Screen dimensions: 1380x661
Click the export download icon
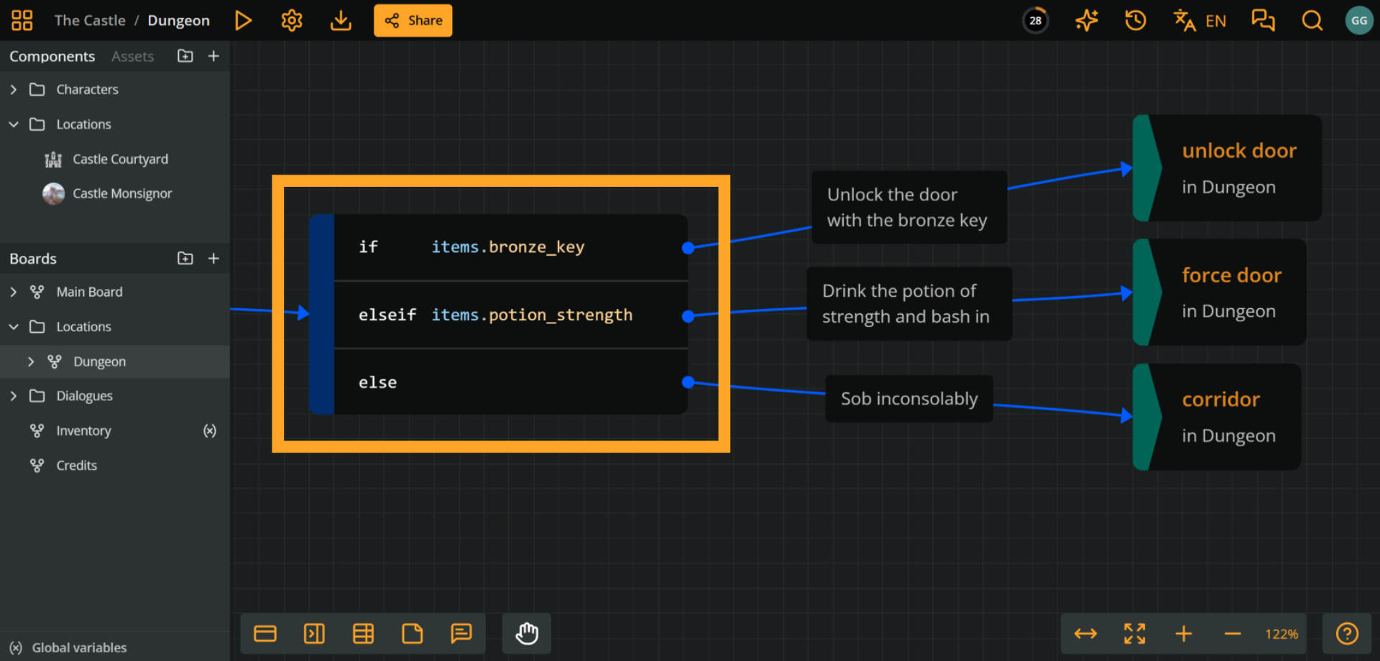tap(341, 20)
